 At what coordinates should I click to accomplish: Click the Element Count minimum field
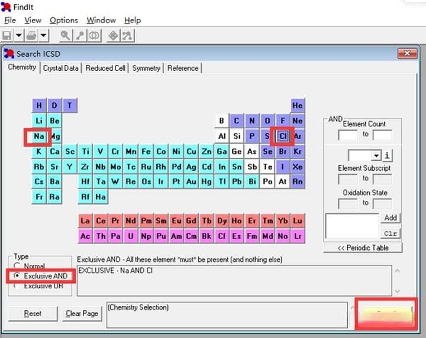click(x=347, y=135)
